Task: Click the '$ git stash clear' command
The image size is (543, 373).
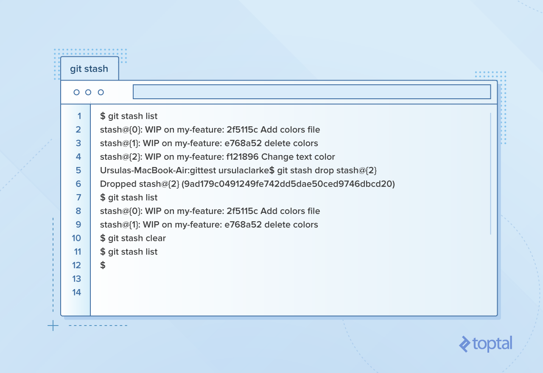Action: 133,238
